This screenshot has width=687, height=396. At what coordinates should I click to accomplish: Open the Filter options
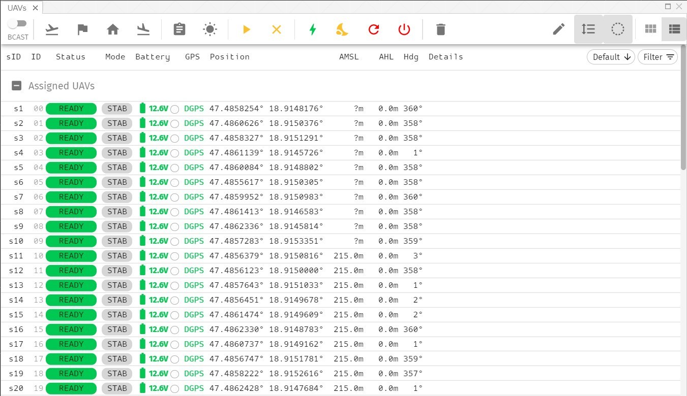(658, 57)
